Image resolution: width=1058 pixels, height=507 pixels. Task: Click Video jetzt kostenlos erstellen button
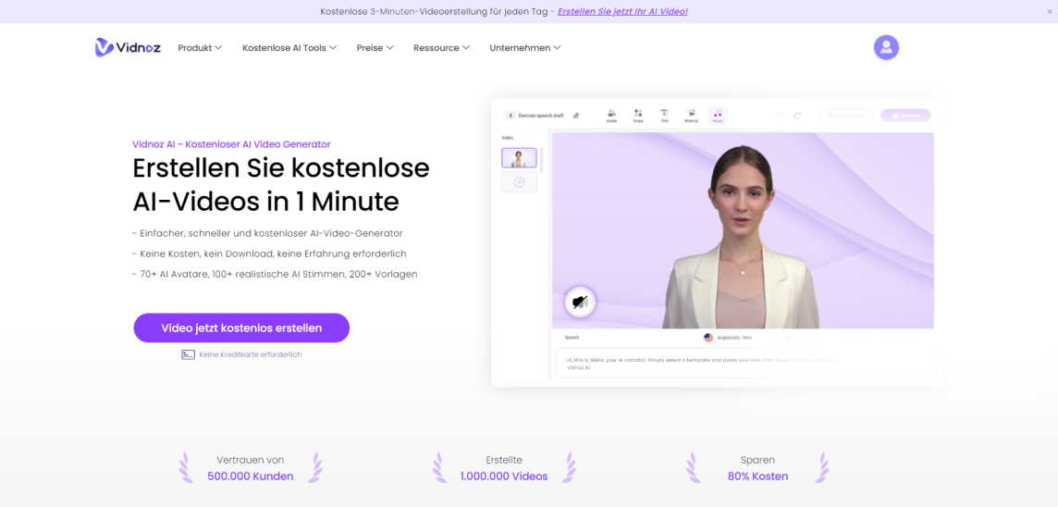click(x=241, y=328)
